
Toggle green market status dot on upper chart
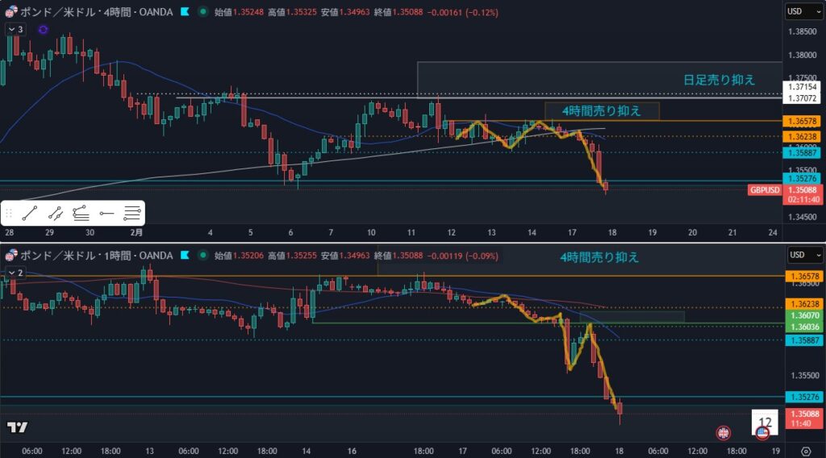tap(202, 12)
